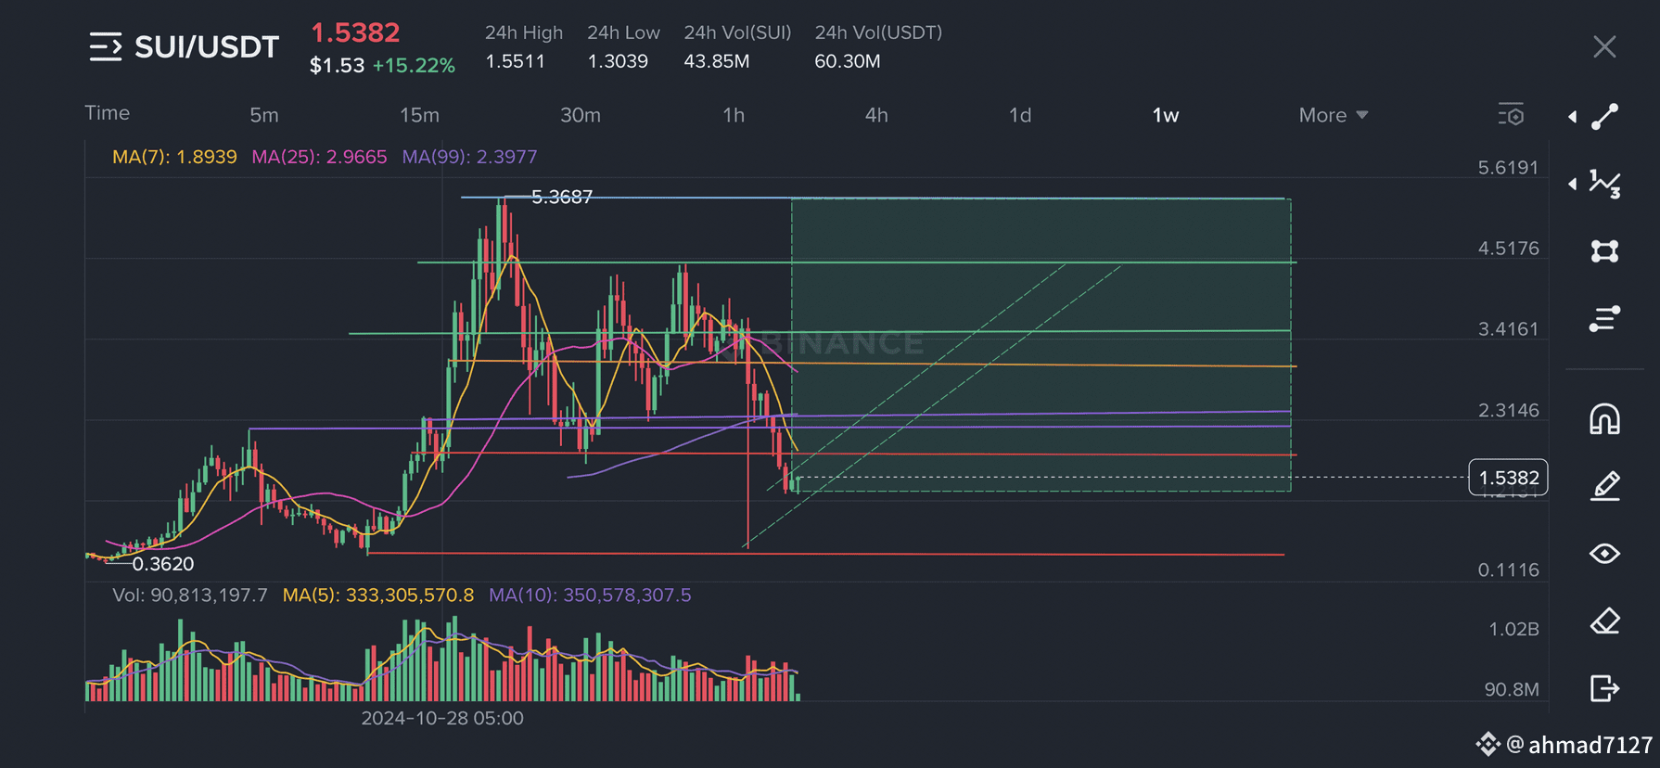The image size is (1660, 768).
Task: Click the 90.8M volume axis label
Action: pyautogui.click(x=1512, y=689)
